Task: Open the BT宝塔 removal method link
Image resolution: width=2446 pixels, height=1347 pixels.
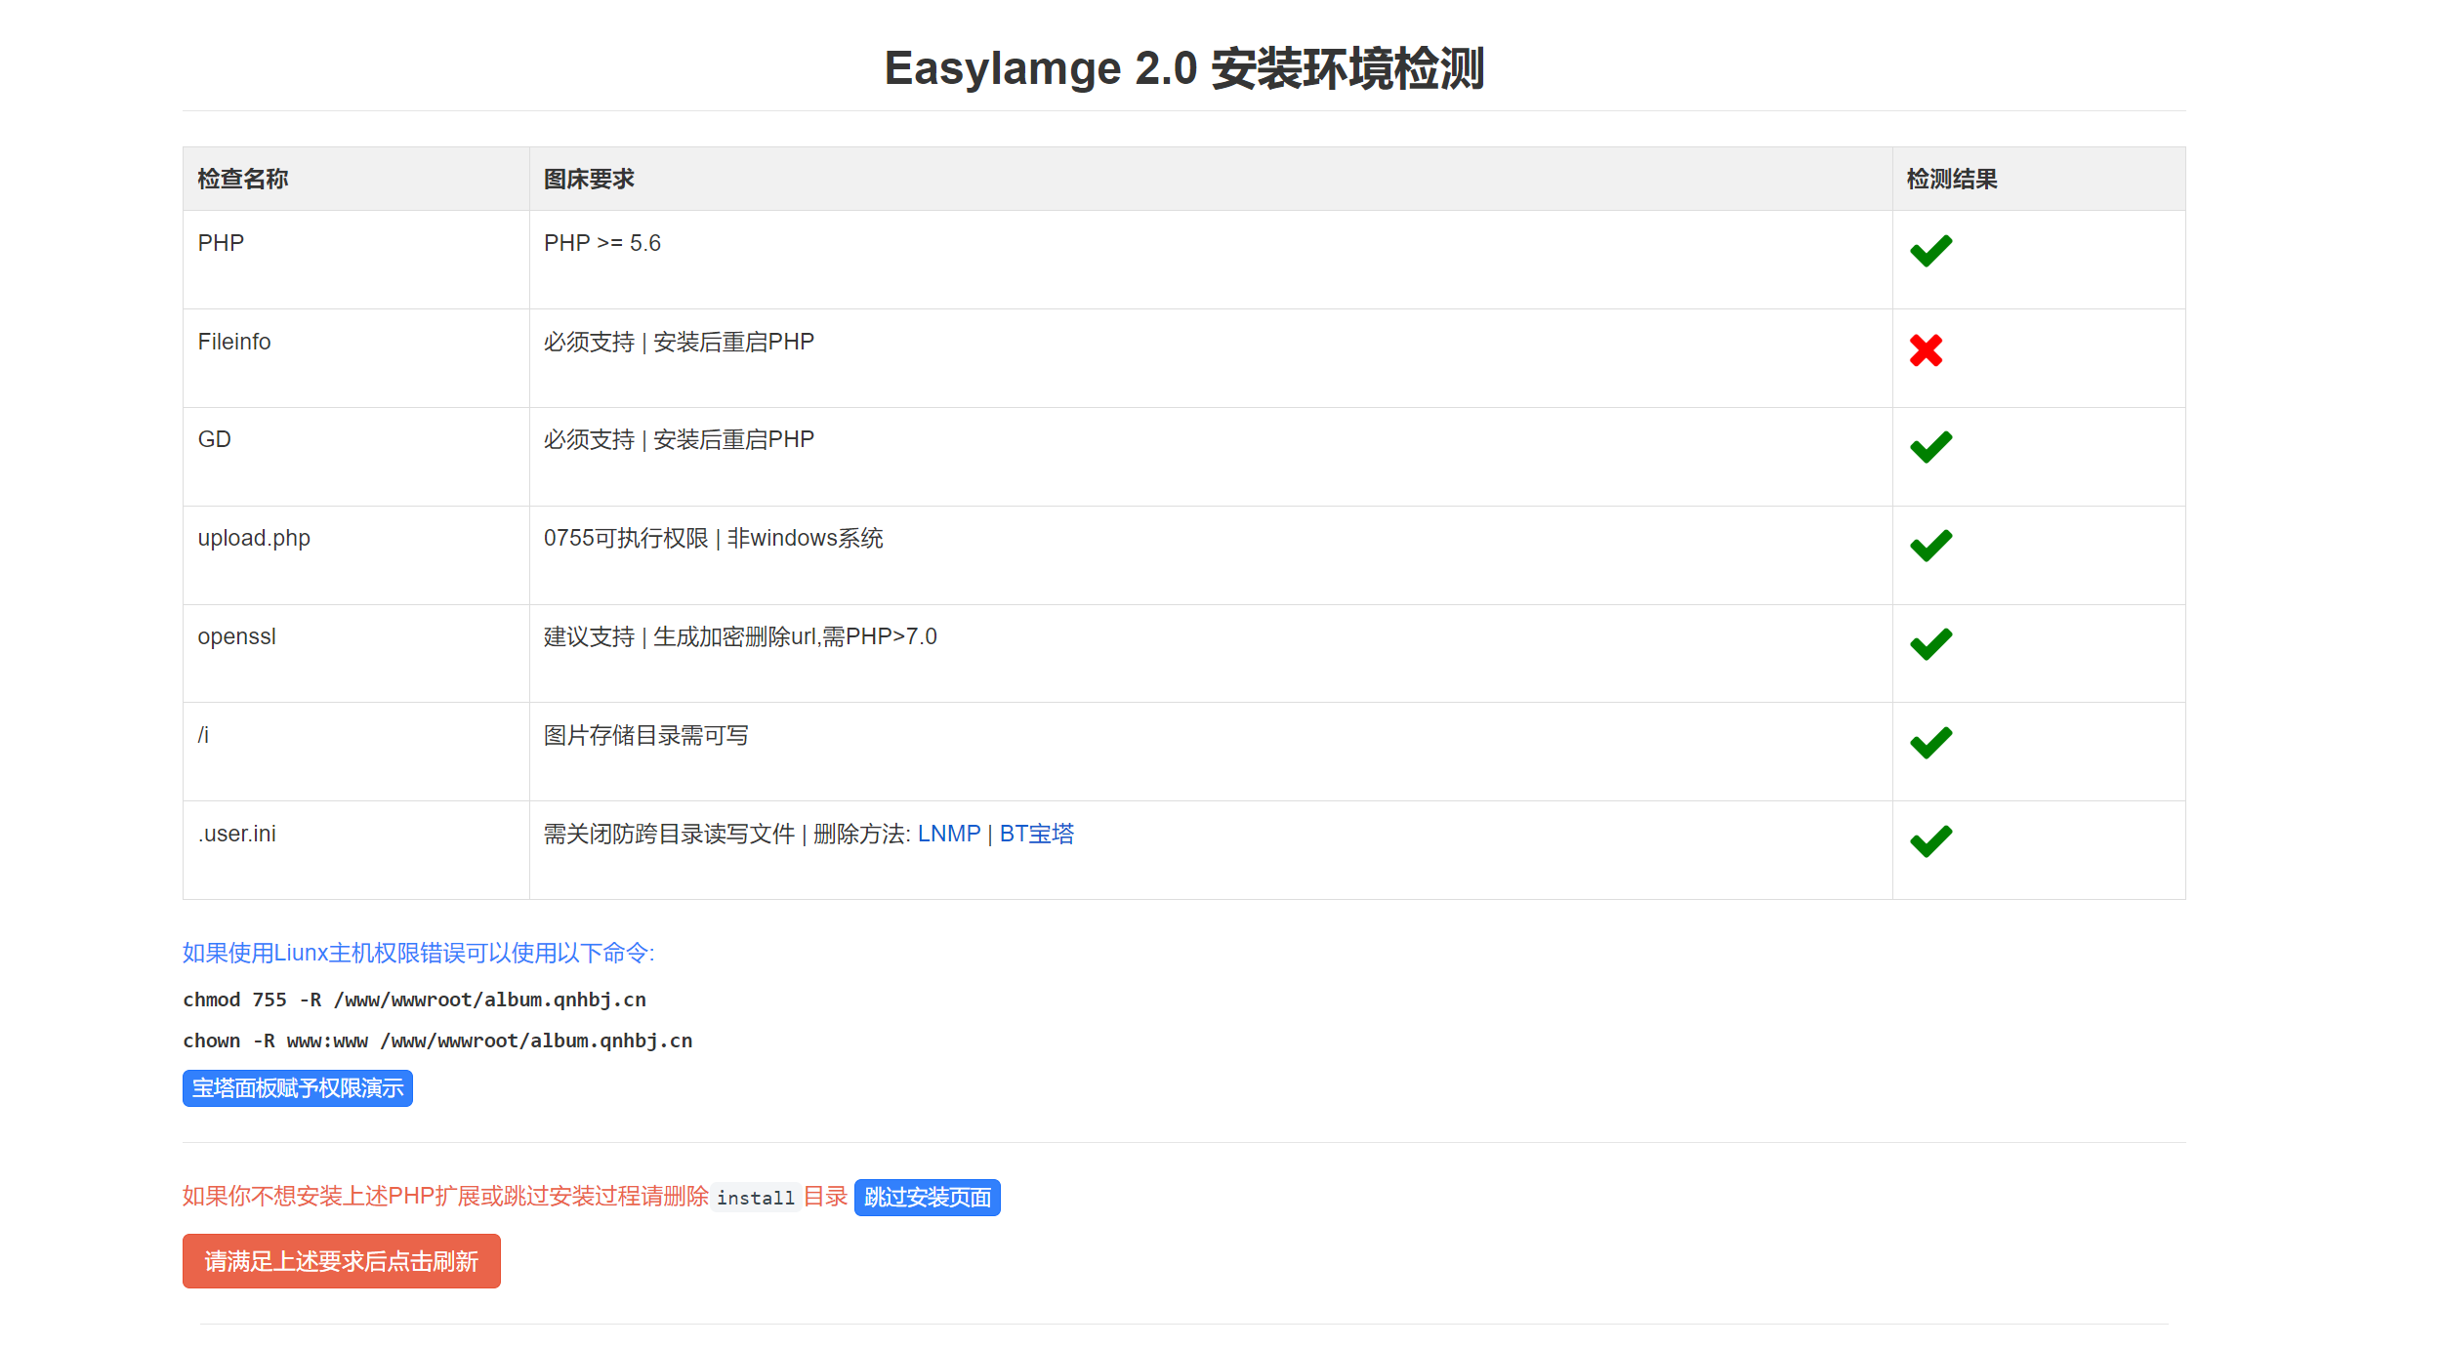Action: (x=1036, y=834)
